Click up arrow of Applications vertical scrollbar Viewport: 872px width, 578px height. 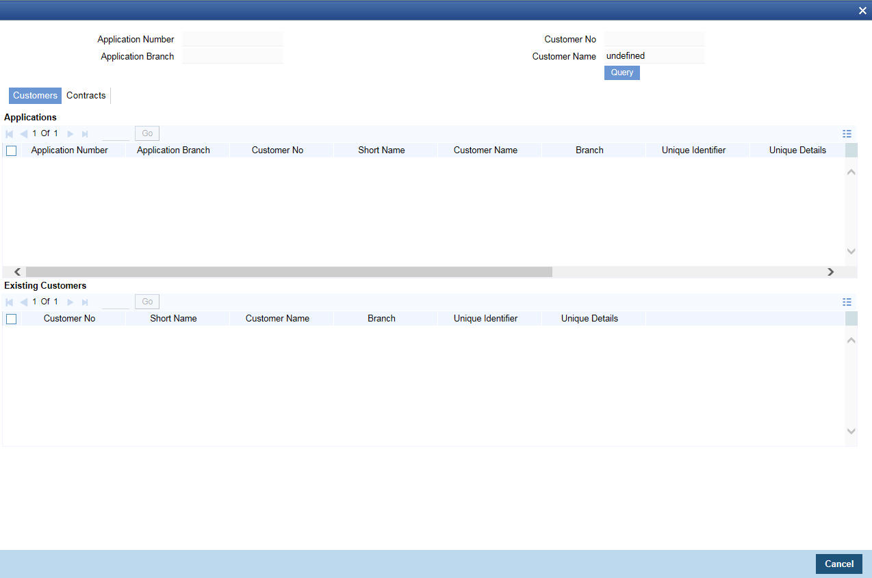851,172
